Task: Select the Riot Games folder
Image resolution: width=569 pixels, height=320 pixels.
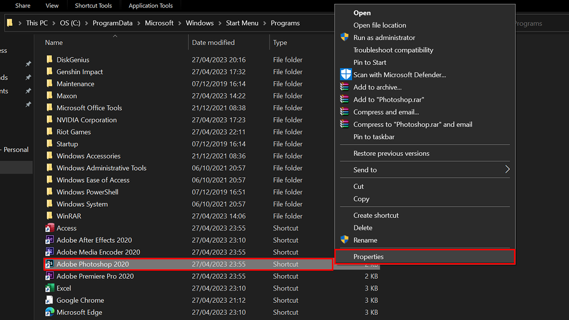Action: pos(73,132)
